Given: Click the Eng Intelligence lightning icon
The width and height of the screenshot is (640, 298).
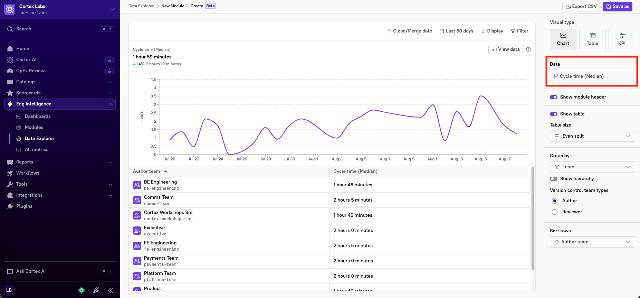Looking at the screenshot, I should click(10, 104).
